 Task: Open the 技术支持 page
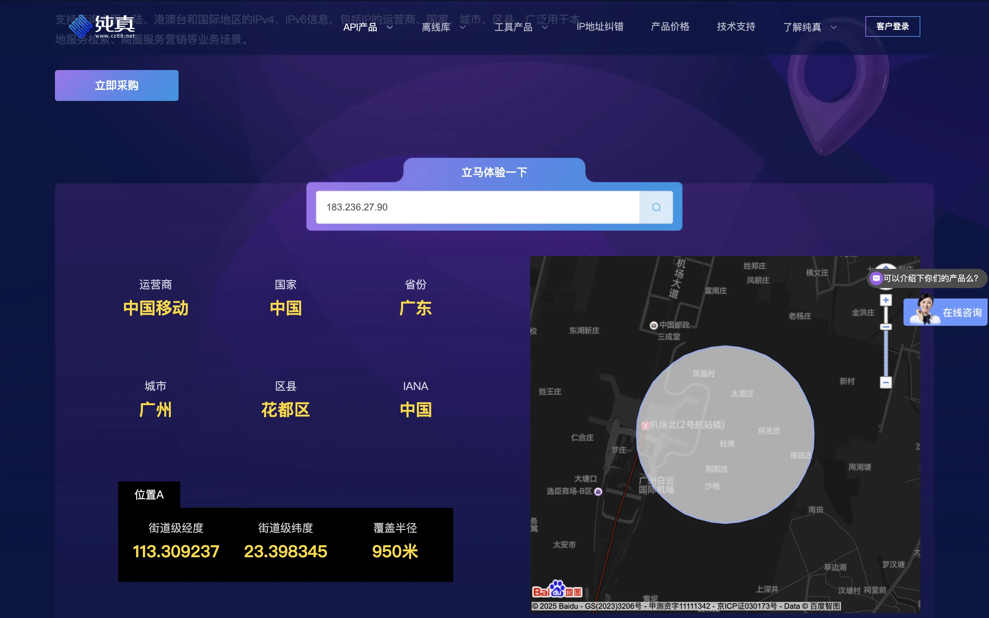tap(736, 26)
